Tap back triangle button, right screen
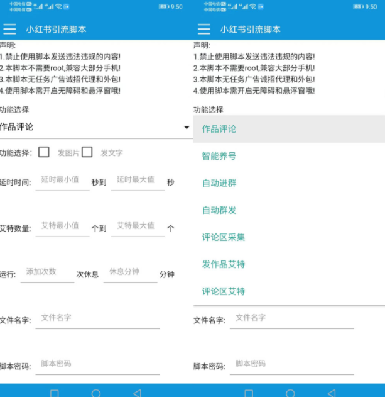The image size is (385, 397). (332, 393)
